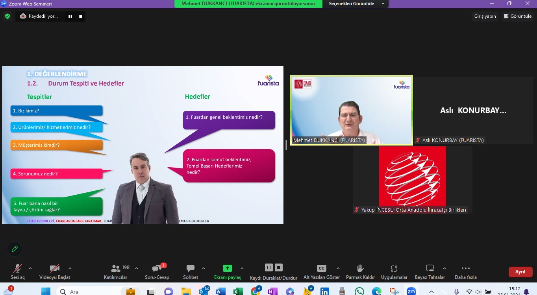Open Wi-Fi network tray icon

(469, 291)
